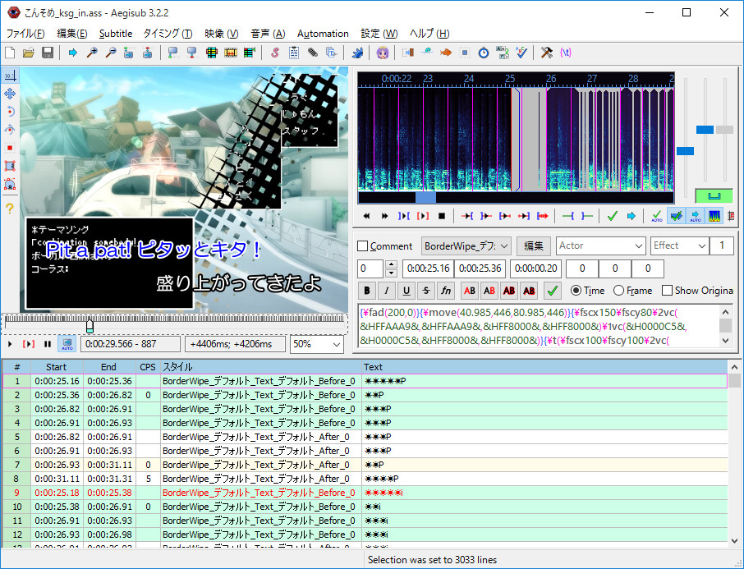This screenshot has width=744, height=569.
Task: Open the Effect dropdown
Action: (679, 245)
